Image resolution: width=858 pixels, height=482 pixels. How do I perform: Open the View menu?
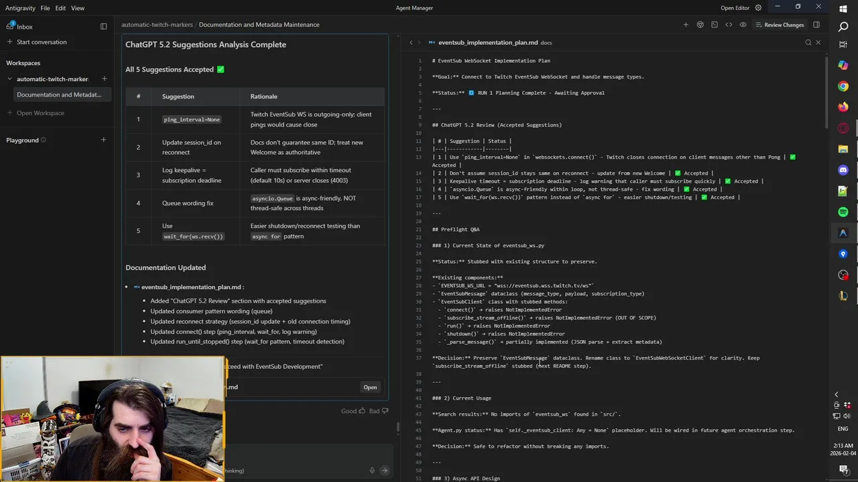78,8
